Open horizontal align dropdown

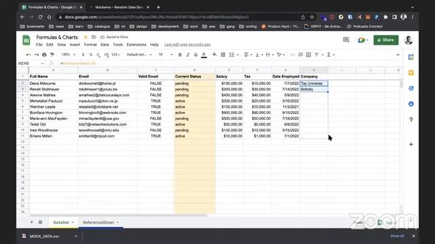pyautogui.click(x=248, y=55)
